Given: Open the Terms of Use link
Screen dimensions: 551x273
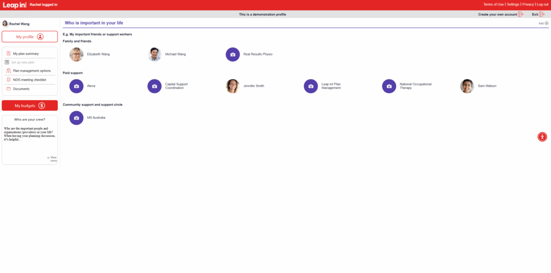Looking at the screenshot, I should (x=493, y=4).
